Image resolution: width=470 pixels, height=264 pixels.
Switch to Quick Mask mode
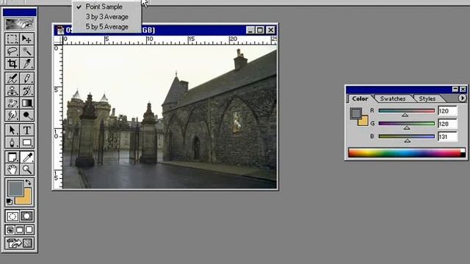pos(26,216)
